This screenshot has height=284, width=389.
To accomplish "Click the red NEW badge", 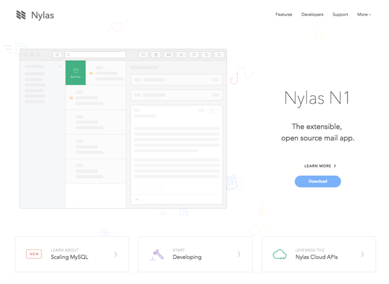I will pos(34,254).
